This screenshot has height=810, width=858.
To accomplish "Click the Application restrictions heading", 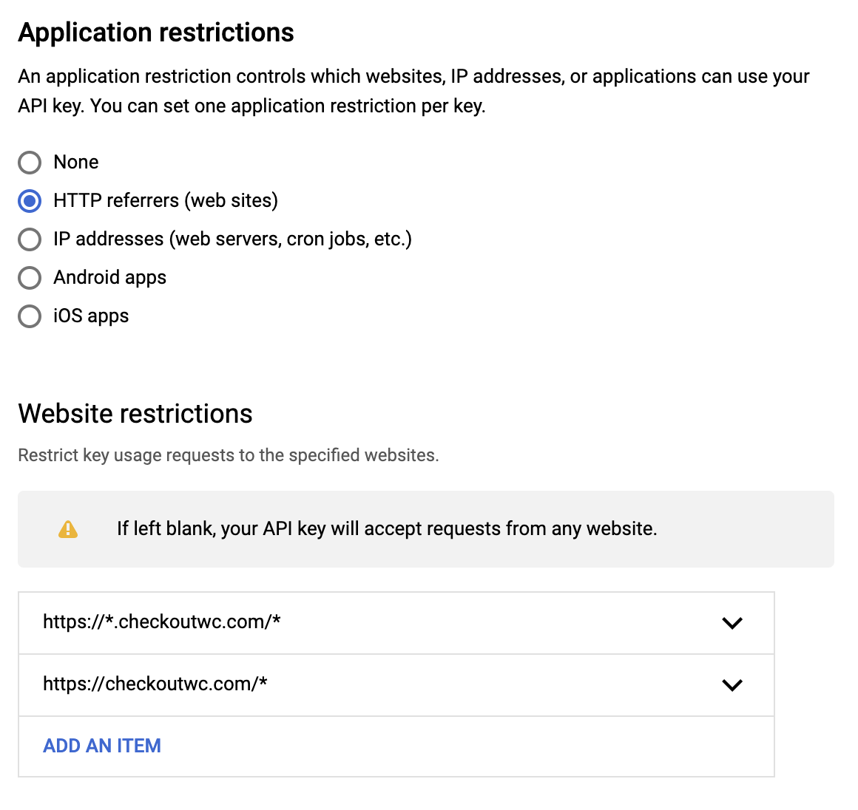I will [x=156, y=33].
